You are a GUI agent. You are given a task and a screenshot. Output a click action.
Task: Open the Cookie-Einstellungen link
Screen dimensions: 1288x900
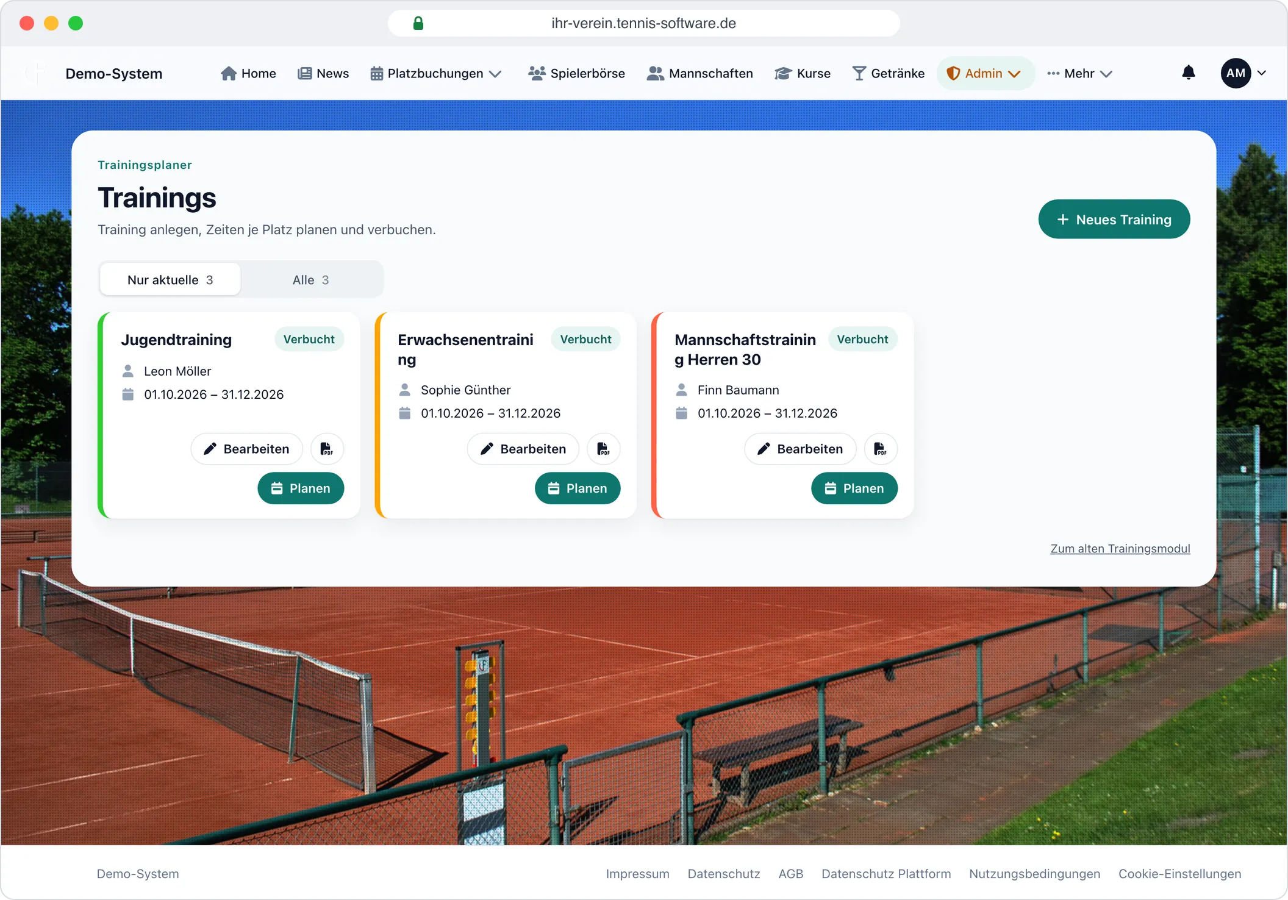pyautogui.click(x=1180, y=873)
